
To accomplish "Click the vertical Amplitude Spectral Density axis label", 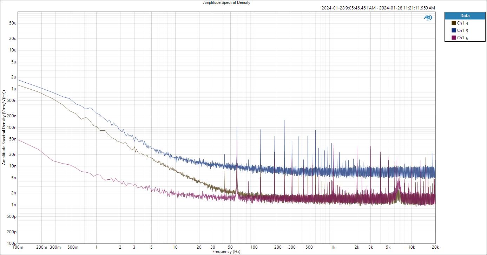I will [4, 127].
